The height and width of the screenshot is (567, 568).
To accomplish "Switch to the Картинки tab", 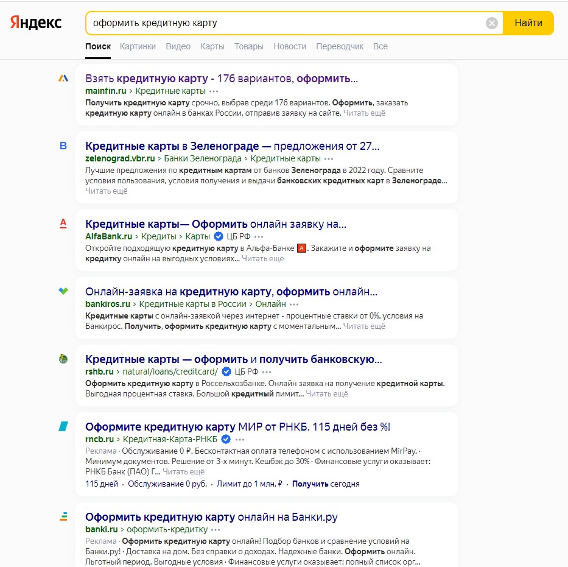I will (x=138, y=46).
